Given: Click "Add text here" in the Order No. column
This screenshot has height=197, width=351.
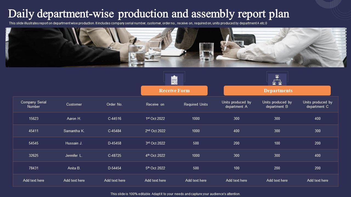Looking at the screenshot, I should [x=115, y=180].
